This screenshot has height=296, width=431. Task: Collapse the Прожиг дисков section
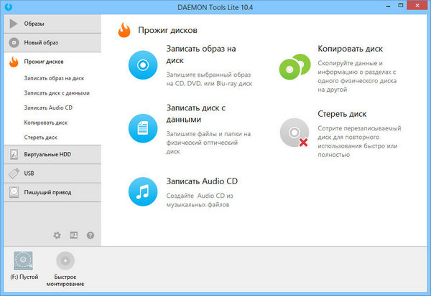tap(50, 62)
